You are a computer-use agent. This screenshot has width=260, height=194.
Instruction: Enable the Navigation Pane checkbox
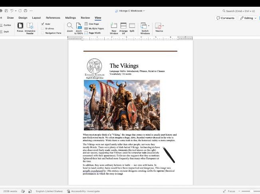pyautogui.click(x=43, y=33)
